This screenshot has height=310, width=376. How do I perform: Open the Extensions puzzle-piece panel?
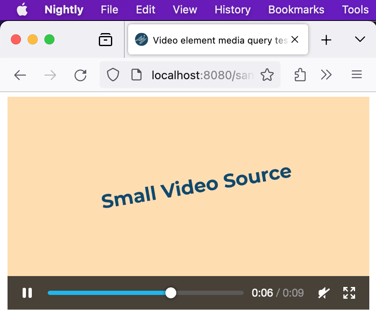[x=300, y=75]
